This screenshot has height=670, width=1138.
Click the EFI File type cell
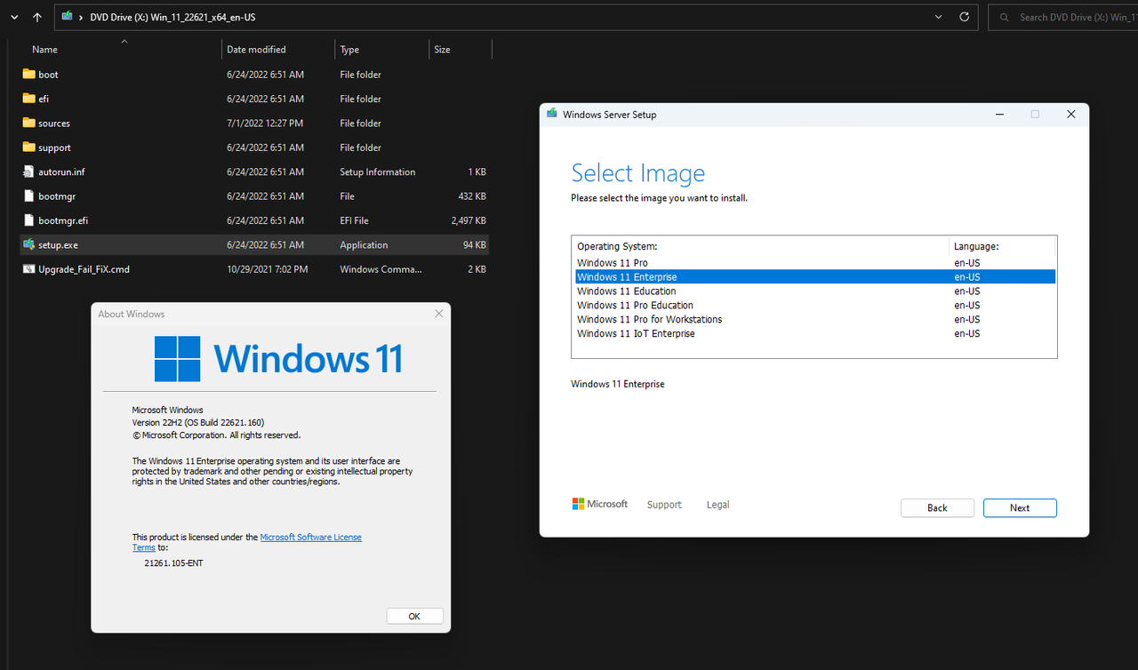[x=354, y=220]
